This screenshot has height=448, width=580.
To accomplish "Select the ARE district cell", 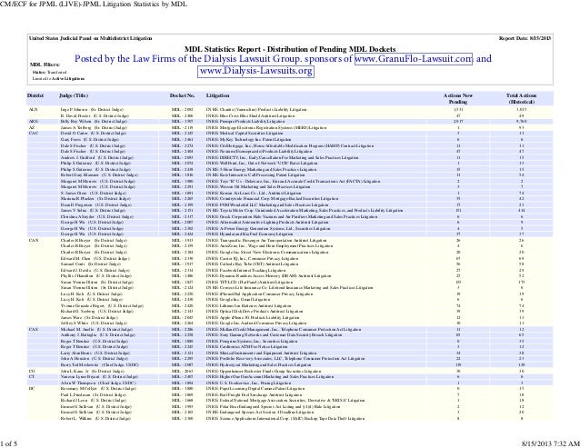I will 34,121.
